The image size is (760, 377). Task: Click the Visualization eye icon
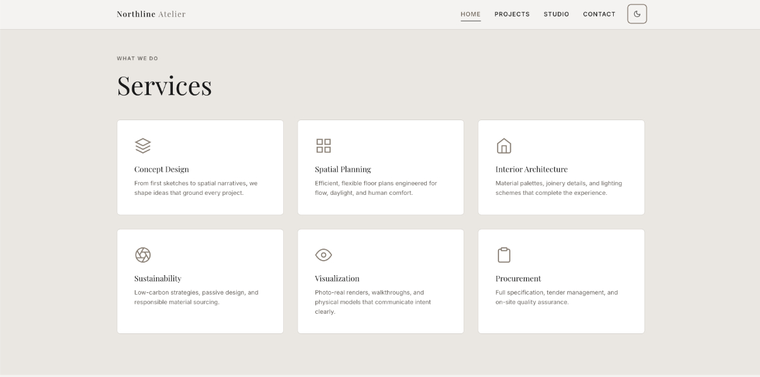pyautogui.click(x=324, y=254)
